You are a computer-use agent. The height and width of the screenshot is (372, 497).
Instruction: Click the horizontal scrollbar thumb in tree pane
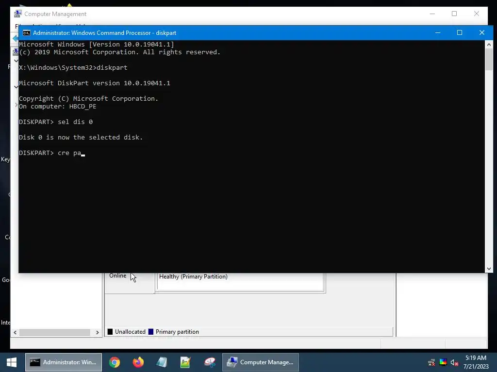point(55,332)
